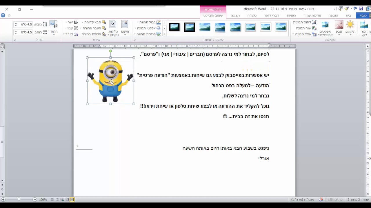Click the Save icon in quick access toolbar
The image size is (371, 208).
[x=361, y=9]
